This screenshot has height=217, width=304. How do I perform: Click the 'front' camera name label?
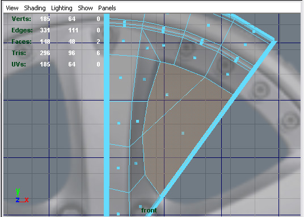pyautogui.click(x=149, y=210)
